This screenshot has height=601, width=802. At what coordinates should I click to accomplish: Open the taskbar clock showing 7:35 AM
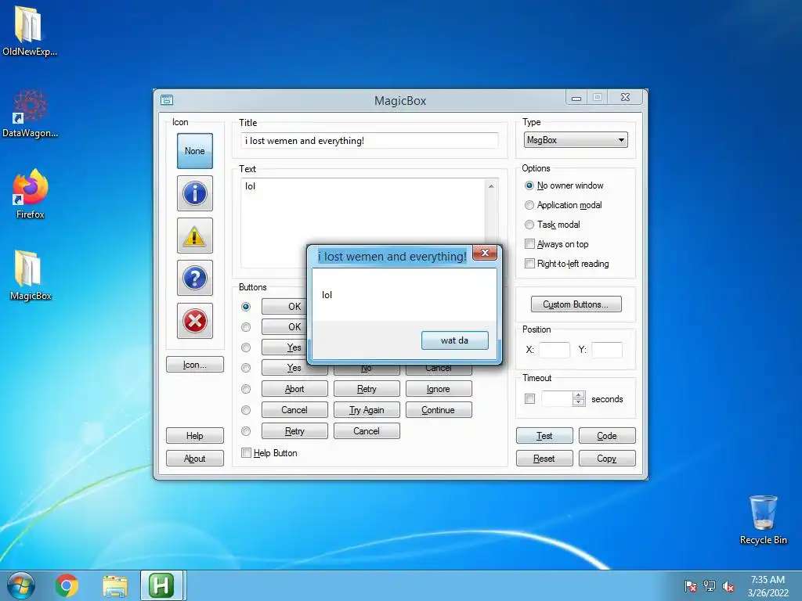tap(768, 586)
